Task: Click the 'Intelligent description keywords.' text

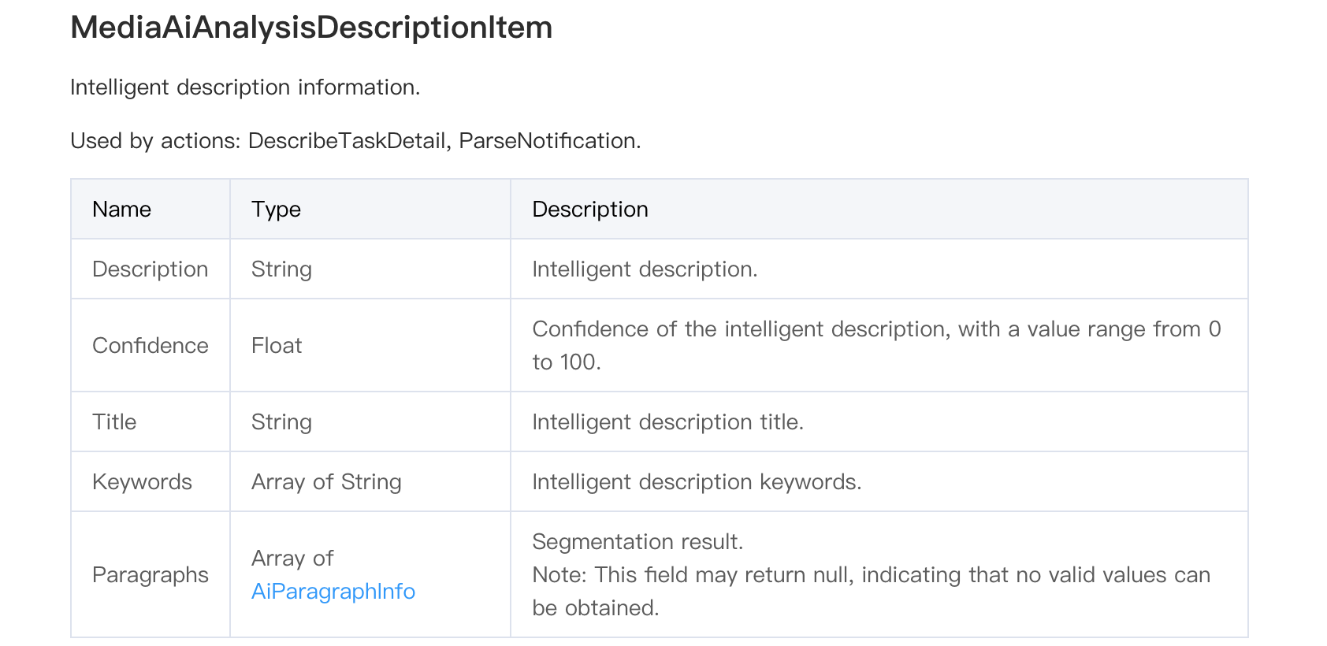Action: [x=697, y=481]
